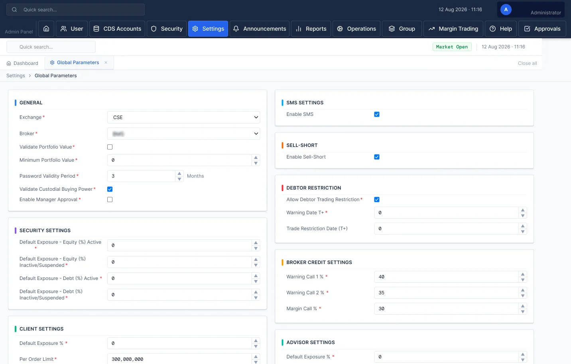Switch to the Dashboard tab
The height and width of the screenshot is (364, 571).
pos(22,63)
